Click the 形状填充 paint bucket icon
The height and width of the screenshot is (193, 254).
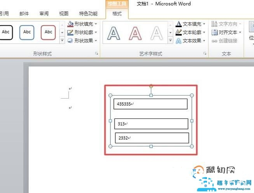70,24
